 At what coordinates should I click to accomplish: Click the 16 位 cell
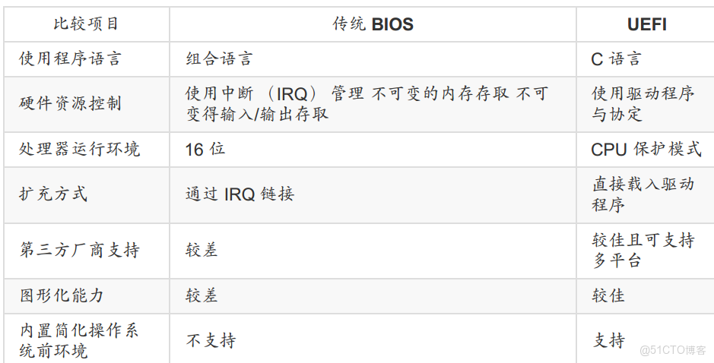pos(205,149)
